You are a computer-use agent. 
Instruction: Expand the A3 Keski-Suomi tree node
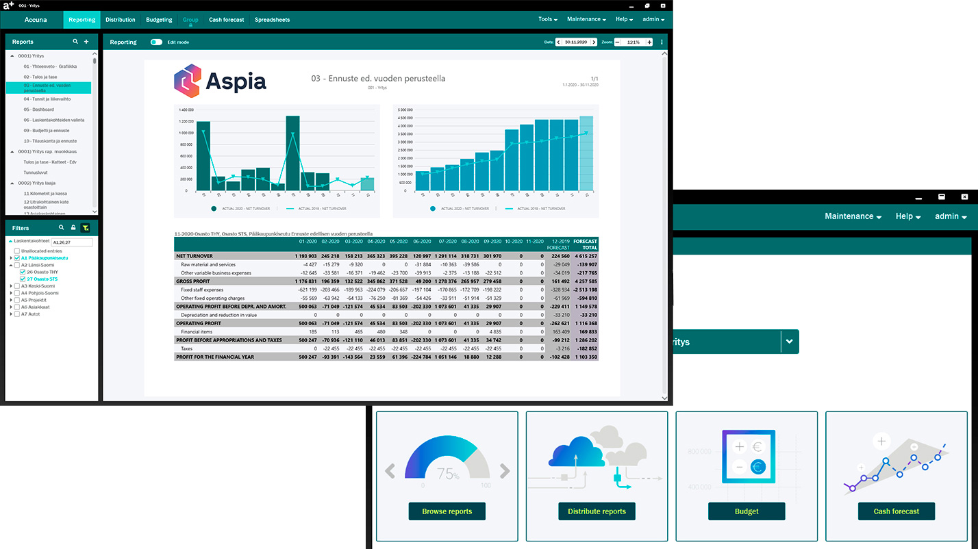[x=11, y=286]
